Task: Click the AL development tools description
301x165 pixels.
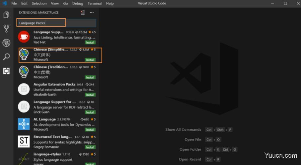Action: click(x=64, y=125)
